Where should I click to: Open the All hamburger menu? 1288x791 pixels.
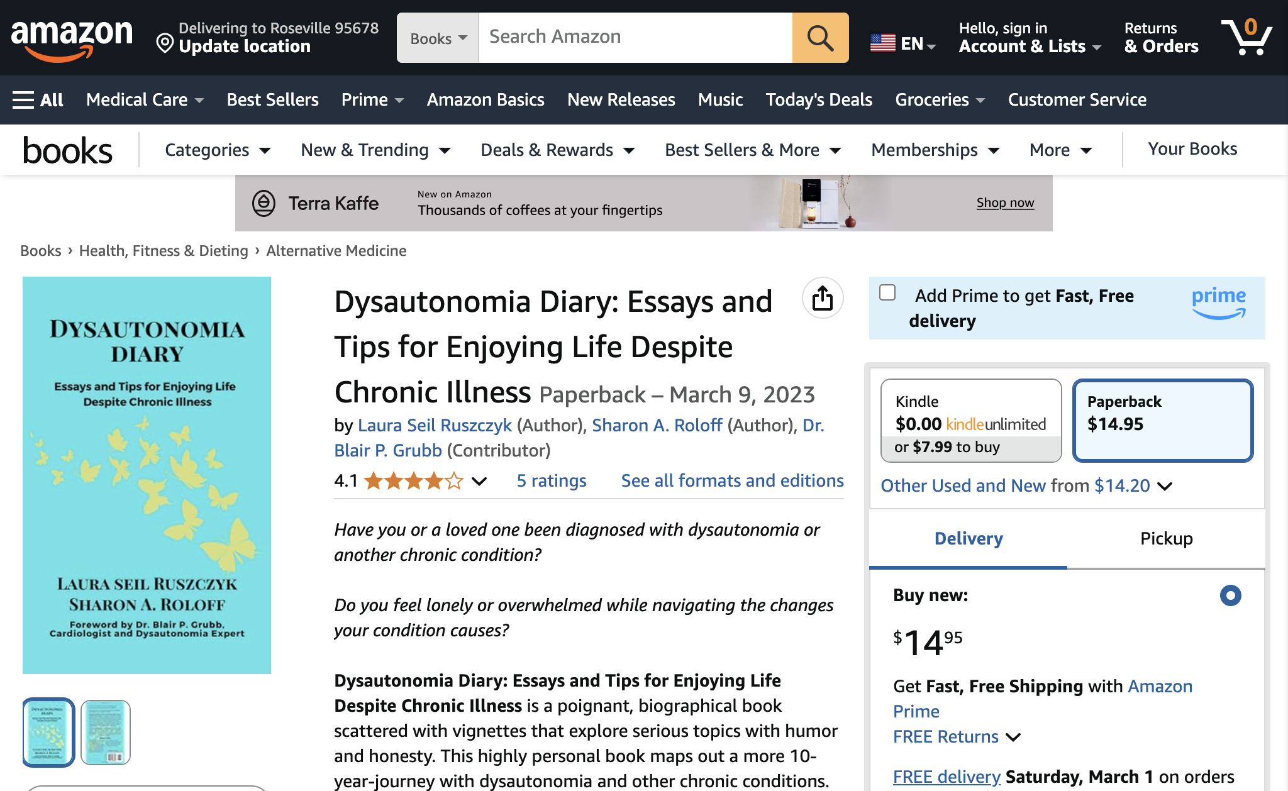(38, 100)
